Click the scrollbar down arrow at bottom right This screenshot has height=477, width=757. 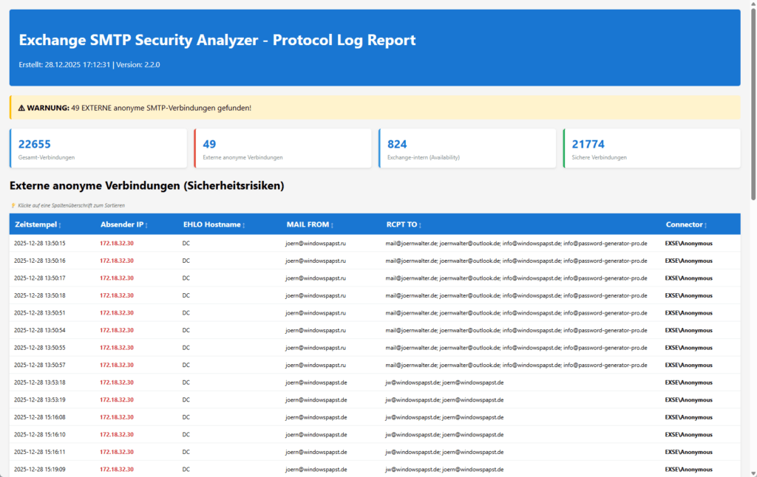tap(752, 472)
